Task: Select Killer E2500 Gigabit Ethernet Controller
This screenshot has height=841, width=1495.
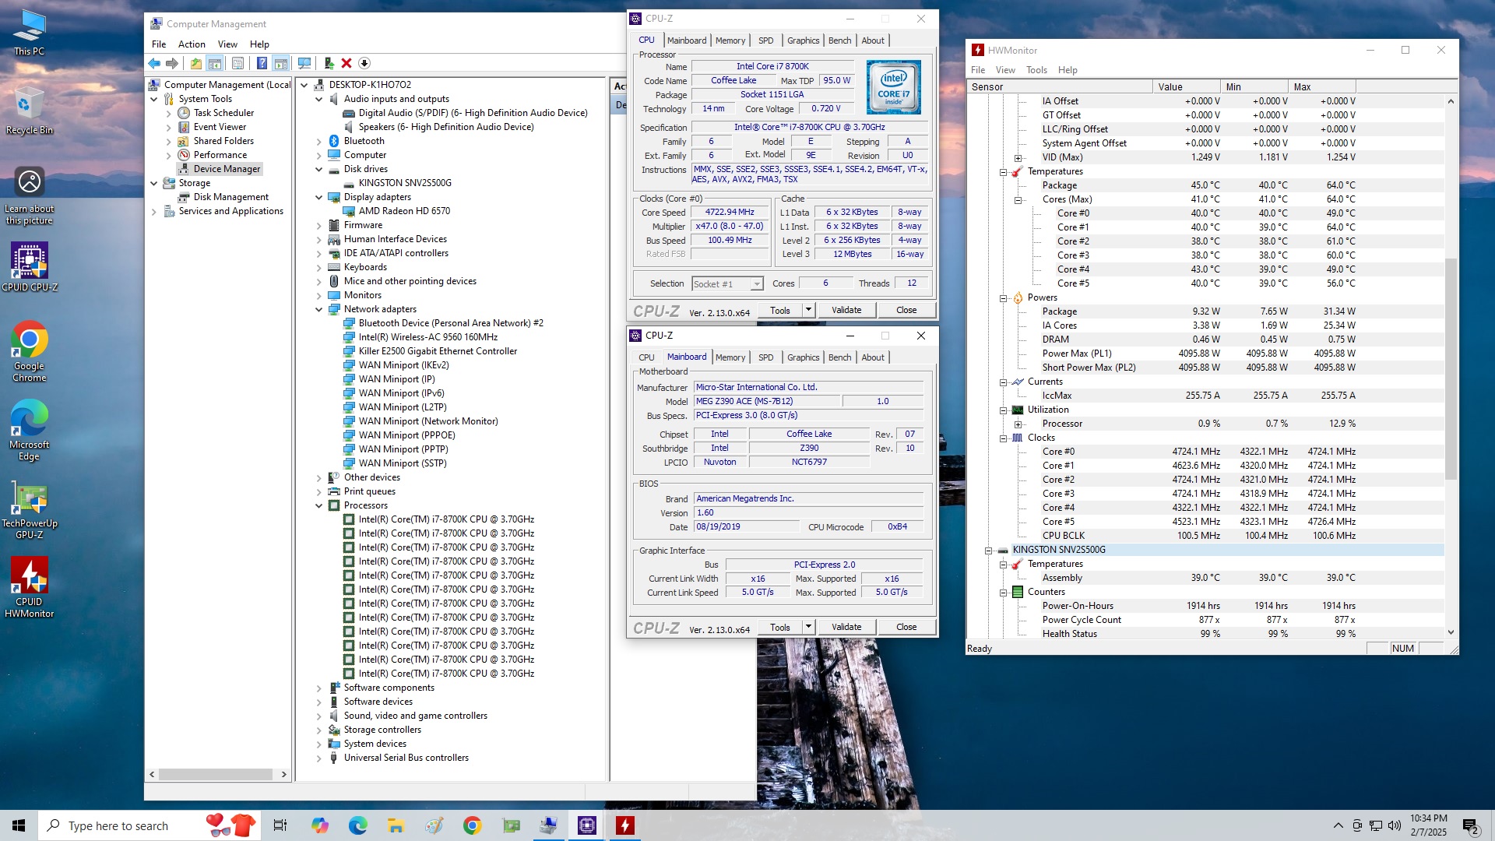Action: pyautogui.click(x=438, y=351)
